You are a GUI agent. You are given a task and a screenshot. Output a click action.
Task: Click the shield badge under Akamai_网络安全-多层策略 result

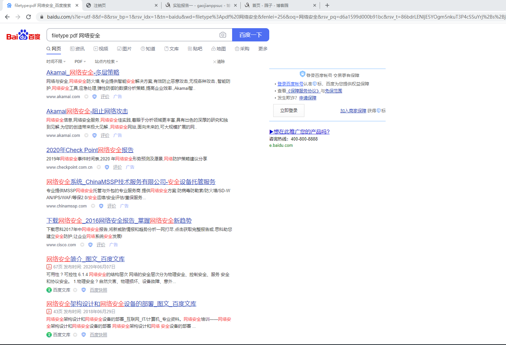point(95,97)
